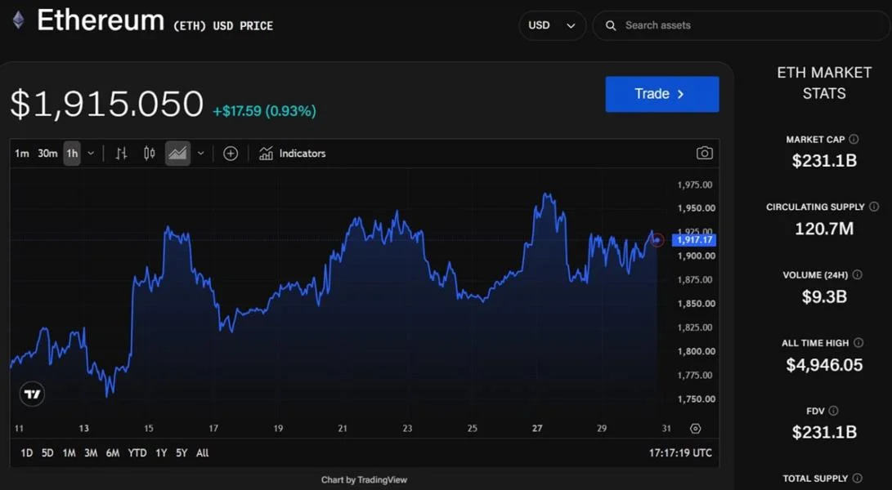Click the $1,915.050 price text

pos(107,105)
